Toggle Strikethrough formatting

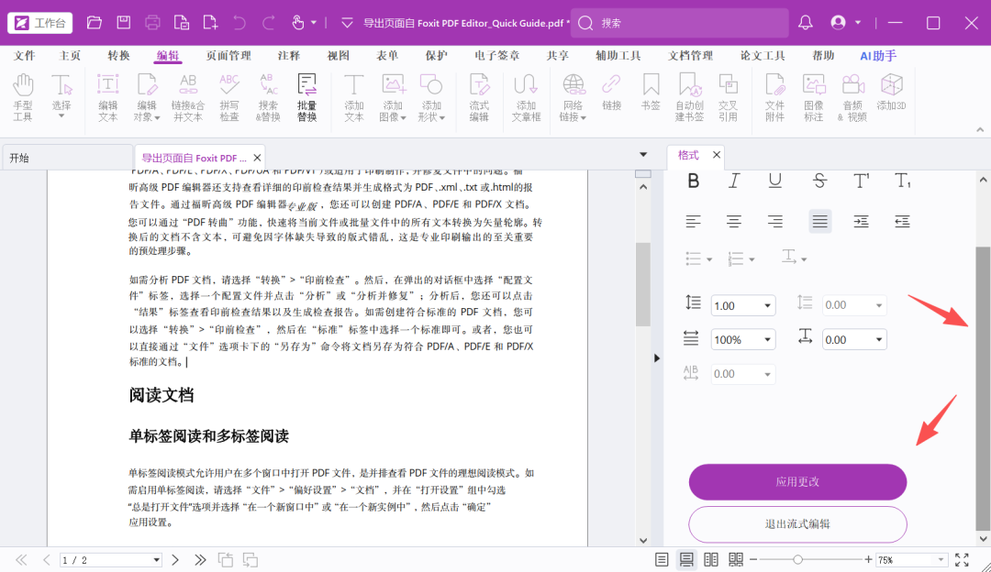coord(819,181)
